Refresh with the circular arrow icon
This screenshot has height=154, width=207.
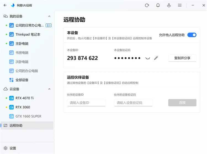[x=147, y=5]
